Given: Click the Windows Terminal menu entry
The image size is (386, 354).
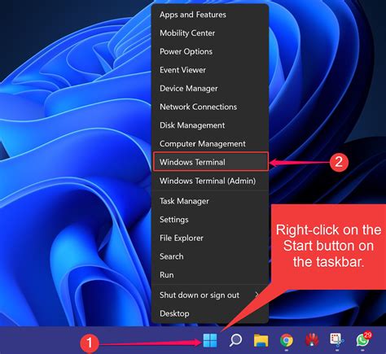Looking at the screenshot, I should (x=211, y=162).
